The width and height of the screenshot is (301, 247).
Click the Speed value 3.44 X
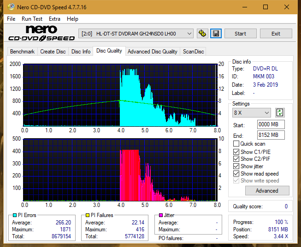pyautogui.click(x=281, y=236)
